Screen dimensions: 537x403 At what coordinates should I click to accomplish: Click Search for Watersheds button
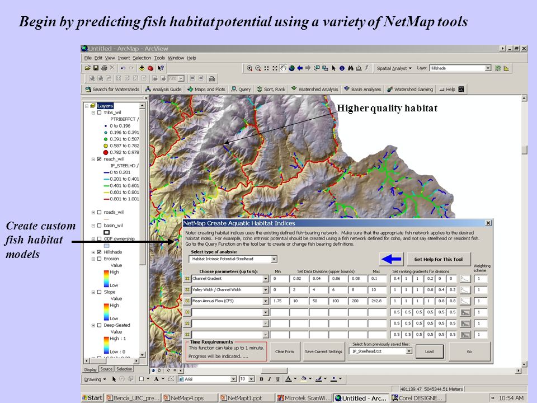tap(112, 89)
